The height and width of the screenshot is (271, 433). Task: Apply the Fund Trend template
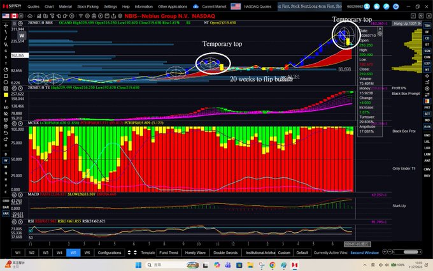(x=169, y=253)
